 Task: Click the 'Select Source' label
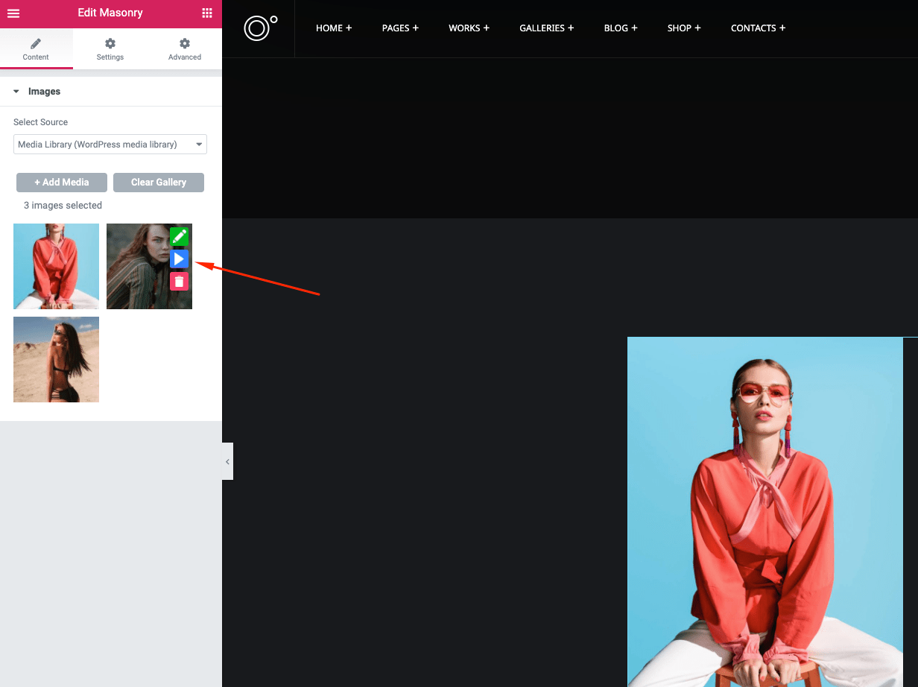point(40,122)
